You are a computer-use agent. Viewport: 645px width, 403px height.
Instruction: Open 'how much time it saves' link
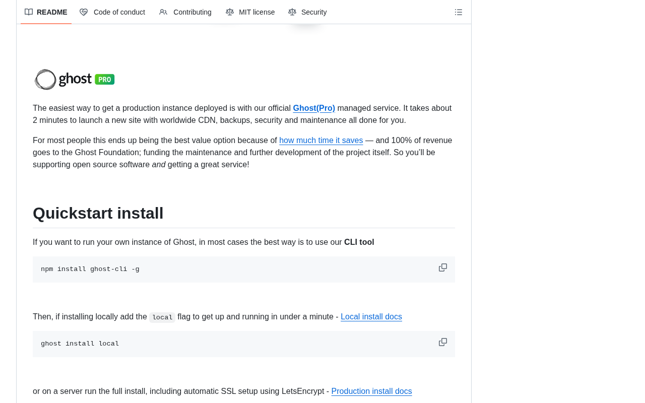(321, 141)
